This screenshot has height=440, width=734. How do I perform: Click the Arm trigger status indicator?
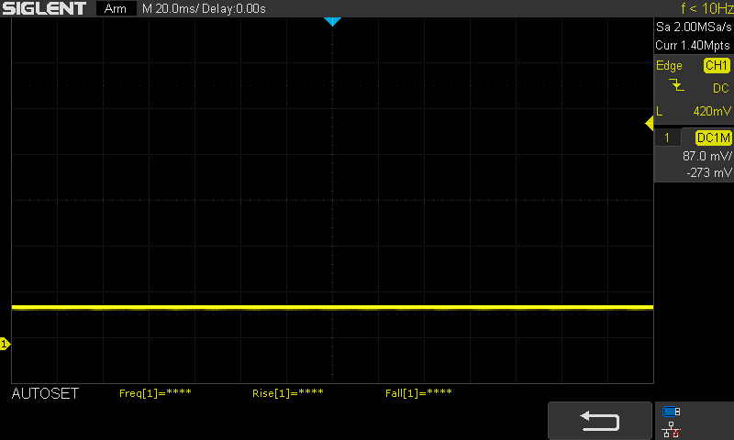click(116, 8)
